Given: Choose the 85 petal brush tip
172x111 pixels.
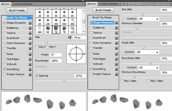Looking at the screenshot, I should click(48, 30).
